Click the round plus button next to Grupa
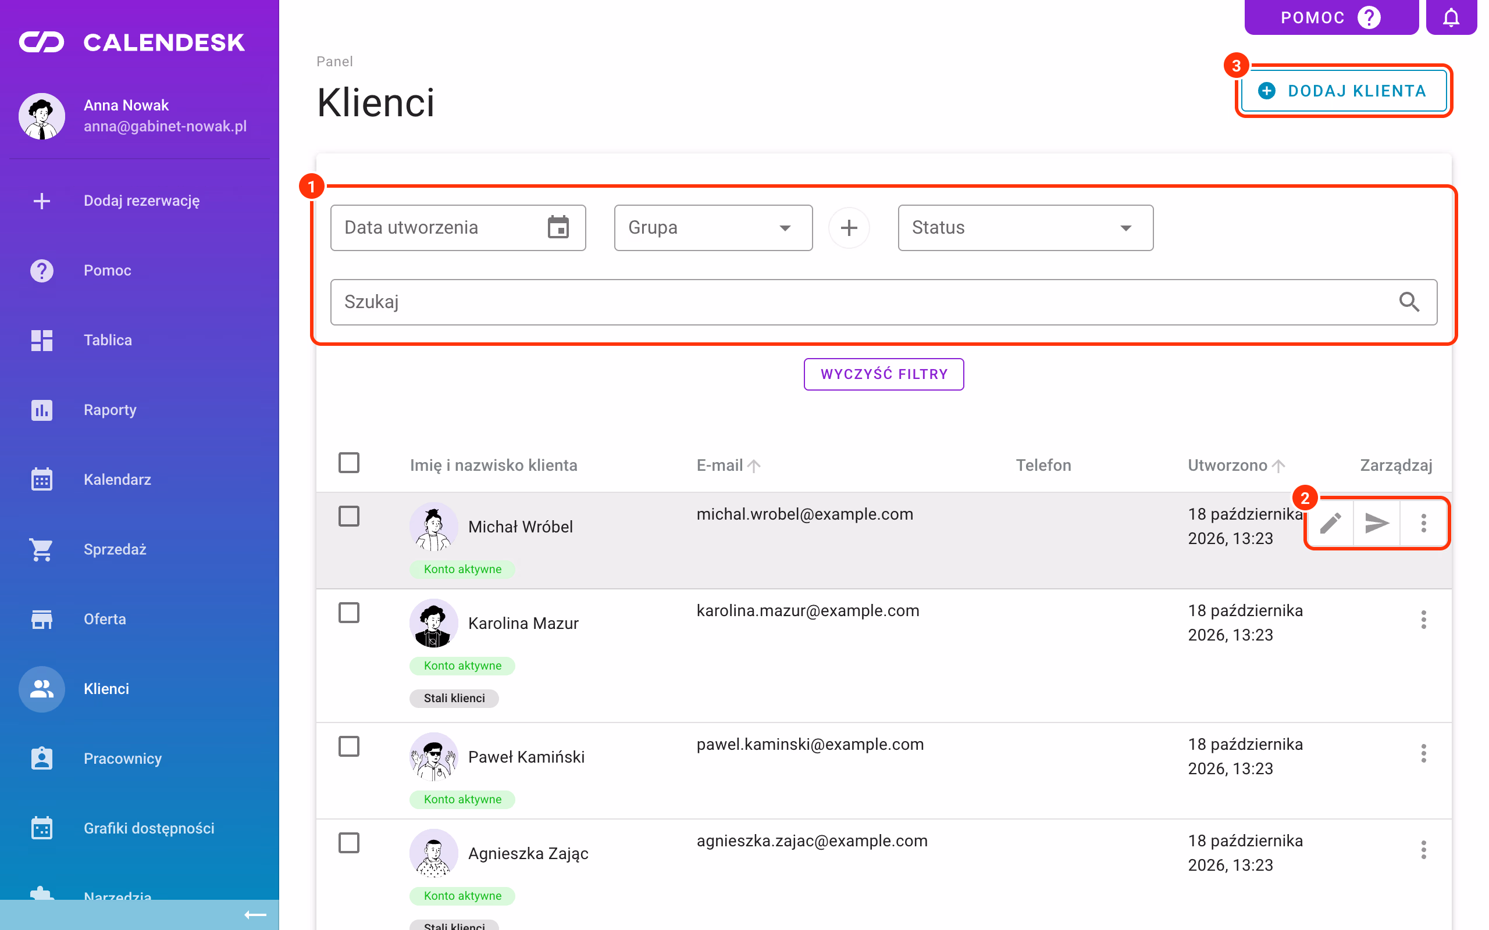The width and height of the screenshot is (1489, 930). pyautogui.click(x=849, y=228)
